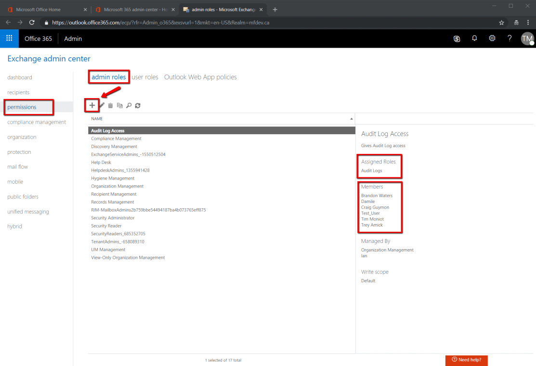Select the Records Management role group
The height and width of the screenshot is (366, 536).
tap(222, 202)
